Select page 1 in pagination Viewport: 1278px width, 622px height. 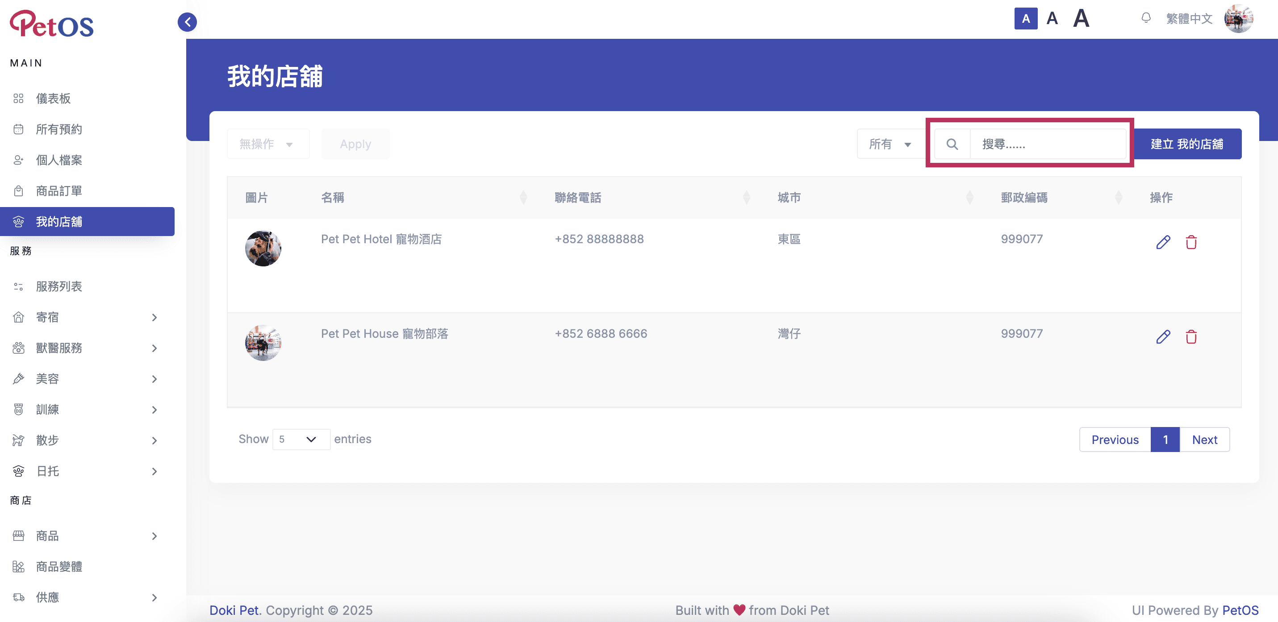(1165, 440)
